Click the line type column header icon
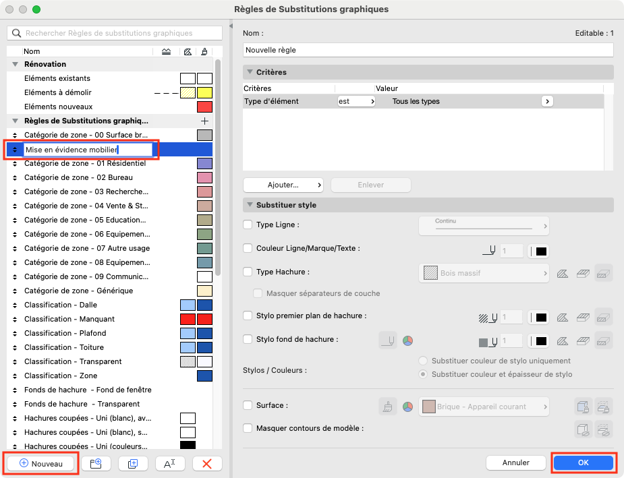 167,51
